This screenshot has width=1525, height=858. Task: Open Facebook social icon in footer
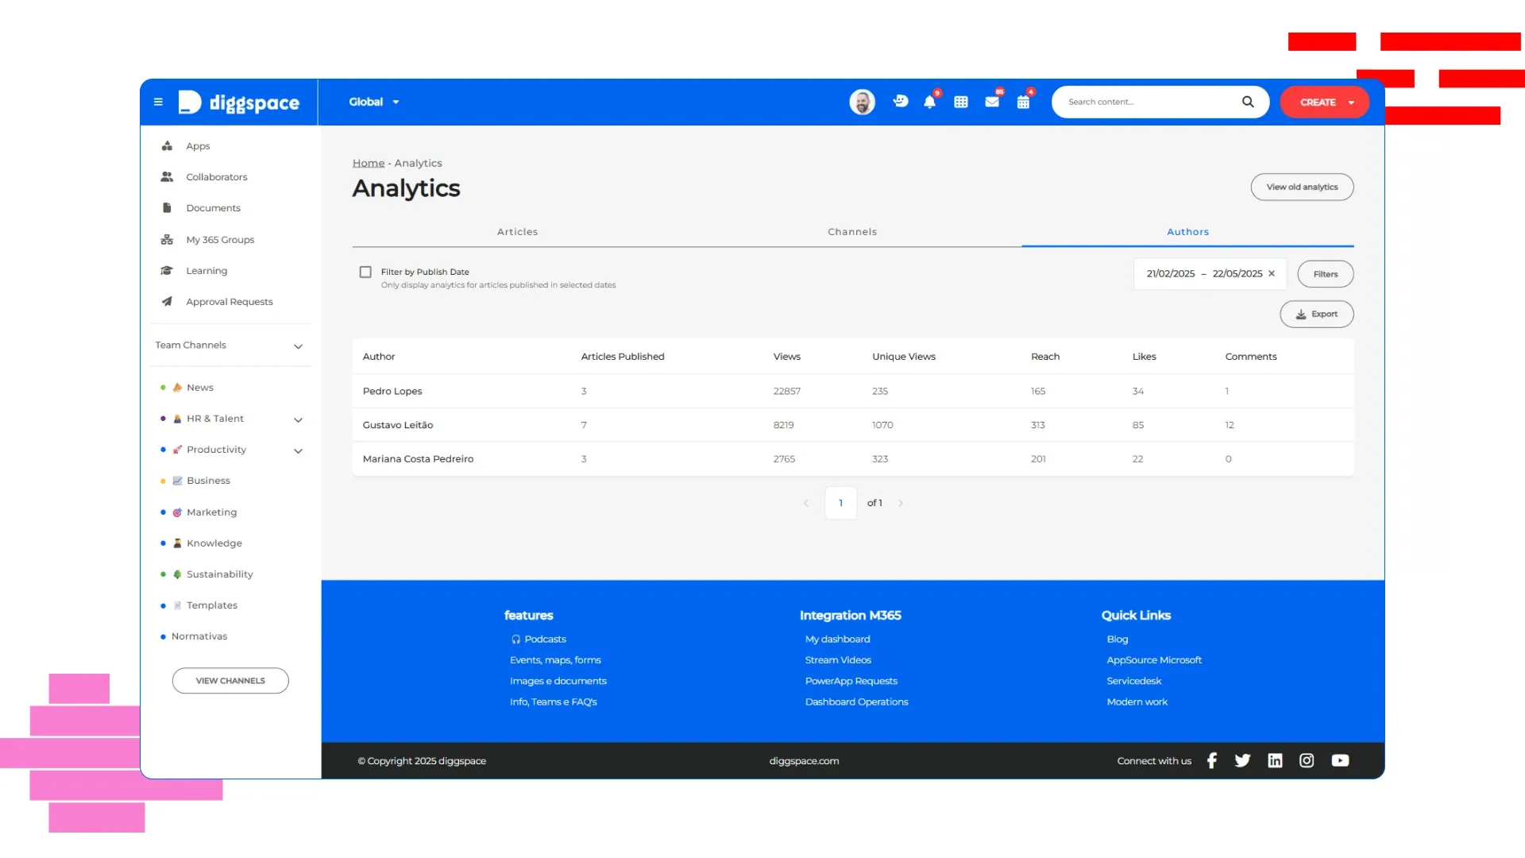[1211, 760]
